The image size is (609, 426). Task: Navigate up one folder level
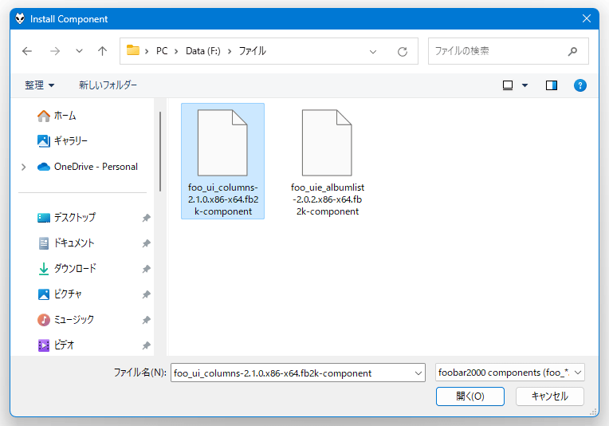coord(102,51)
